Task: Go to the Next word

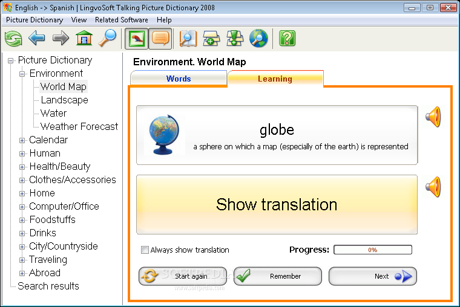Action: pos(373,276)
